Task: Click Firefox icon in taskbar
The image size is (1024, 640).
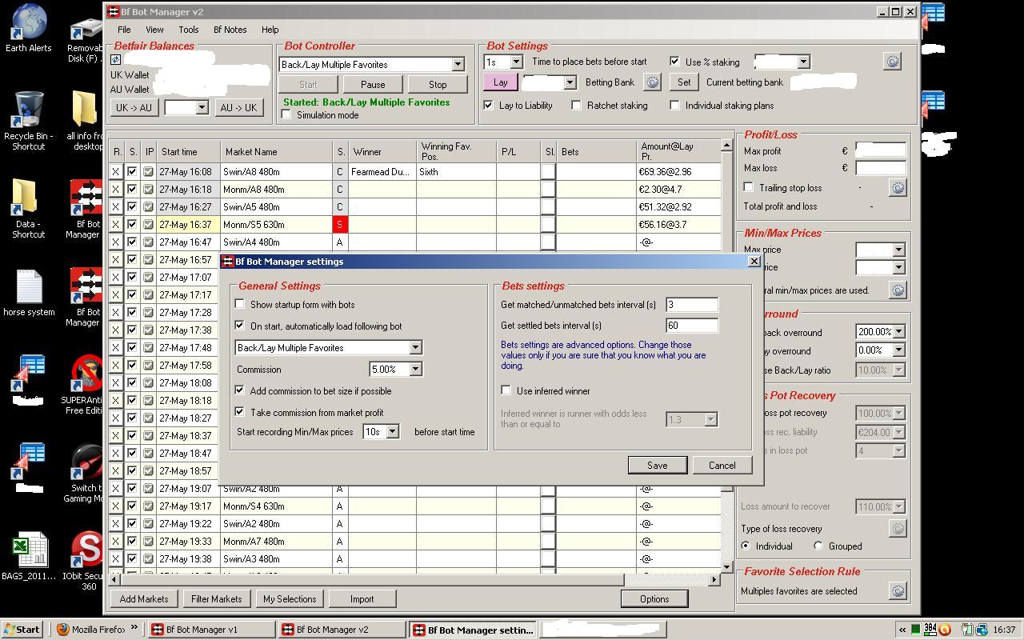Action: point(63,630)
